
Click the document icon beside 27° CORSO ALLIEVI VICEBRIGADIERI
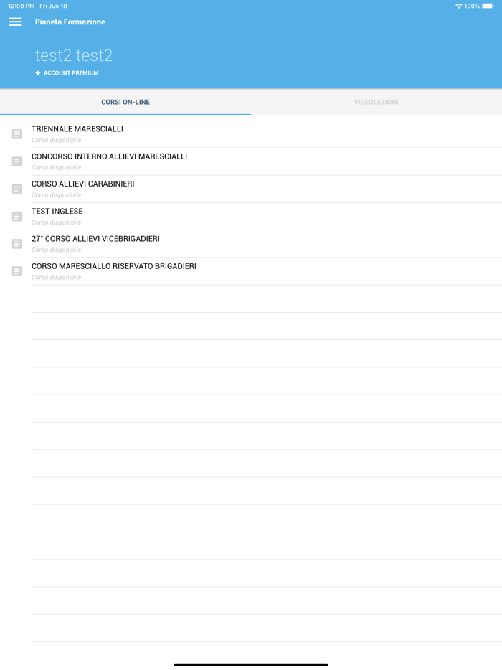tap(16, 244)
